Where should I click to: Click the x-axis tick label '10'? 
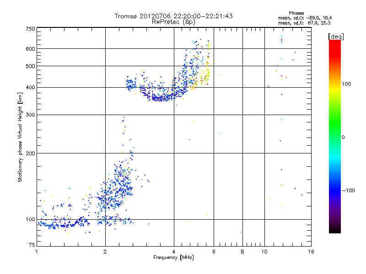264,252
